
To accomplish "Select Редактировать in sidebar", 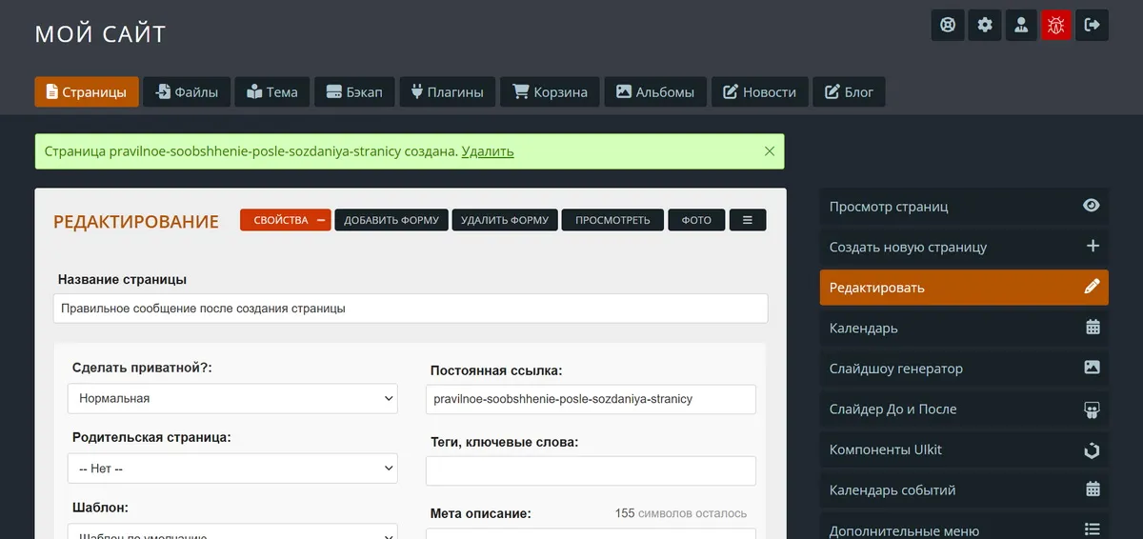I will pyautogui.click(x=964, y=288).
